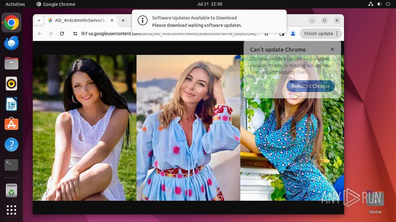
Task: Focus the Chrome address bar URL
Action: pos(171,34)
